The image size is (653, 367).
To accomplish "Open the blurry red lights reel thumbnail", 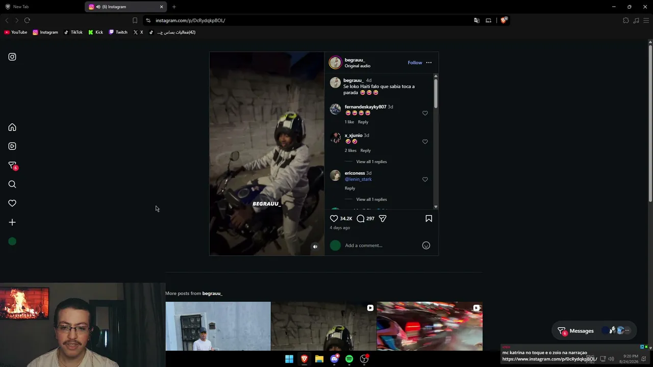I will click(x=430, y=326).
